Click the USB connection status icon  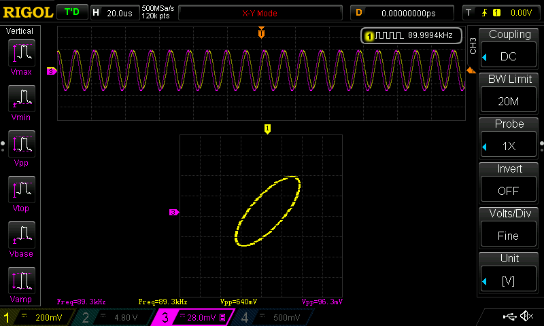(x=509, y=316)
